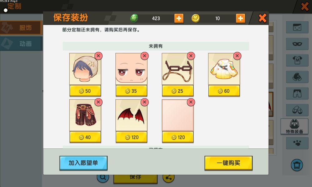Close the 保存装扮 dialog

(x=262, y=18)
